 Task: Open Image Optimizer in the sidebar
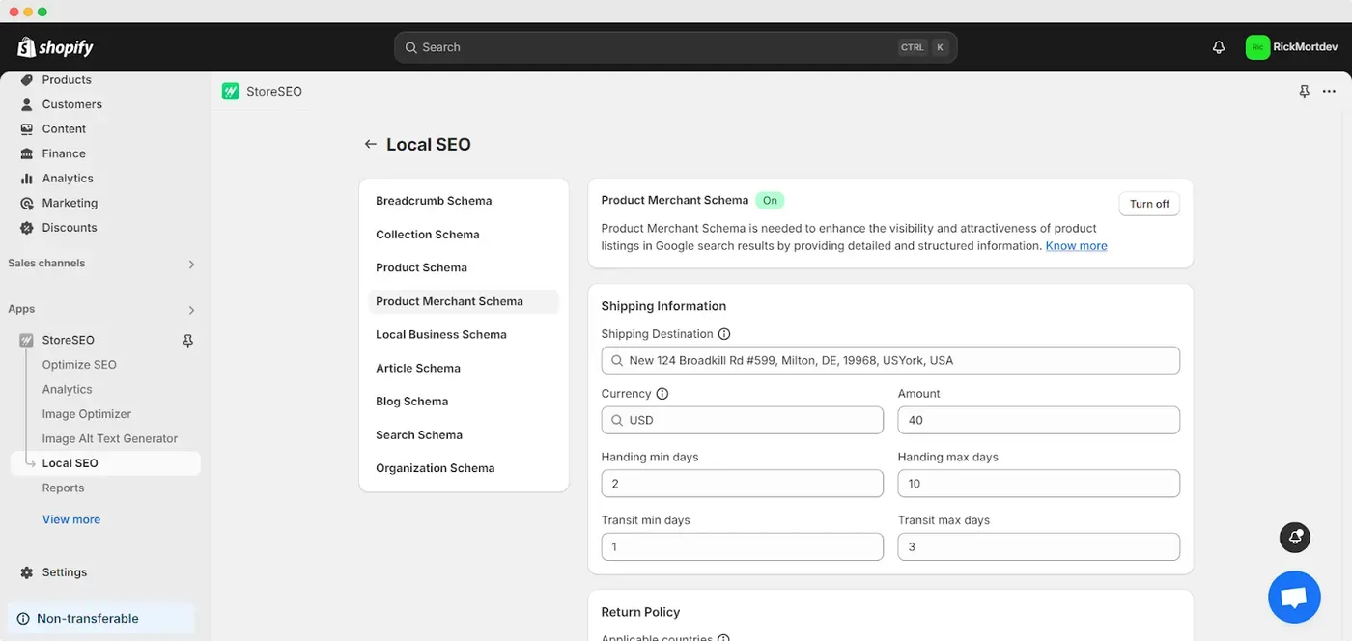click(x=87, y=414)
